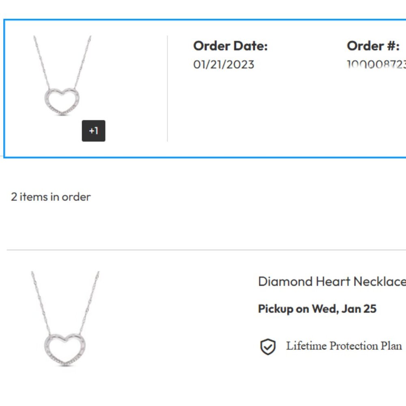Expand the truncated order number
The image size is (406, 406).
pos(376,64)
